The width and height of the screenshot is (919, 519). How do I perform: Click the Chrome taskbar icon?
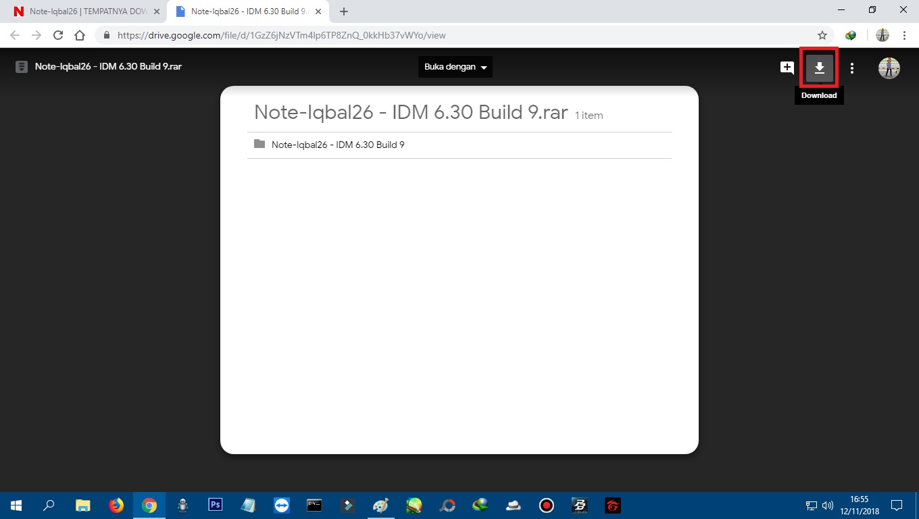point(149,505)
